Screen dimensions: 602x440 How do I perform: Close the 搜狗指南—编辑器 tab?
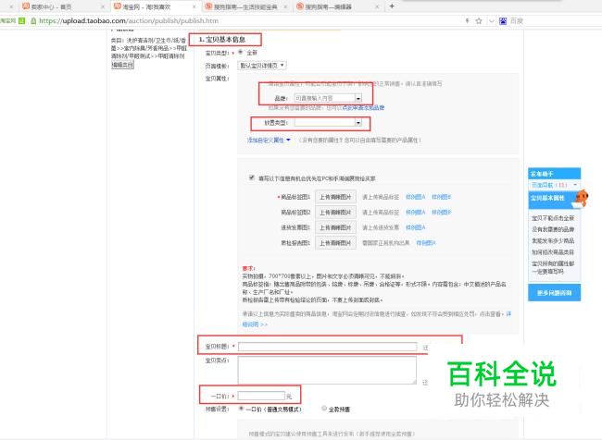click(x=377, y=6)
